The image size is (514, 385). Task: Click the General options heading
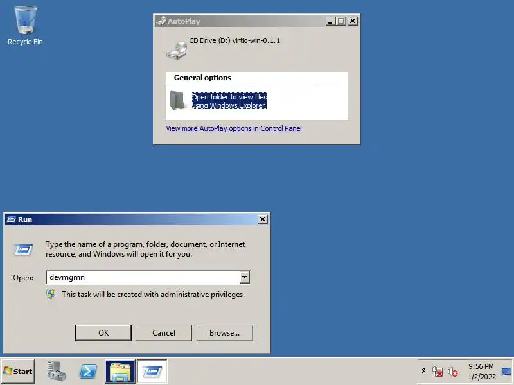(x=202, y=78)
